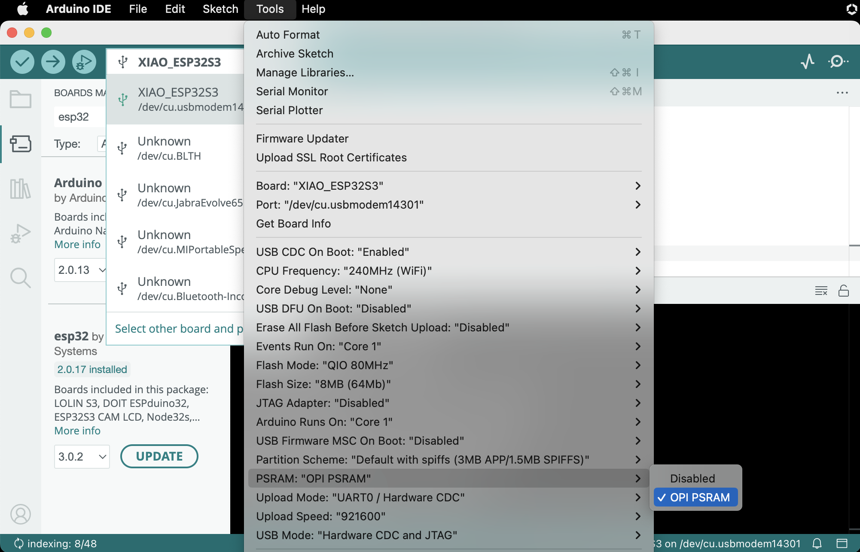
Task: Open the 2.0.13 version dropdown
Action: 80,270
